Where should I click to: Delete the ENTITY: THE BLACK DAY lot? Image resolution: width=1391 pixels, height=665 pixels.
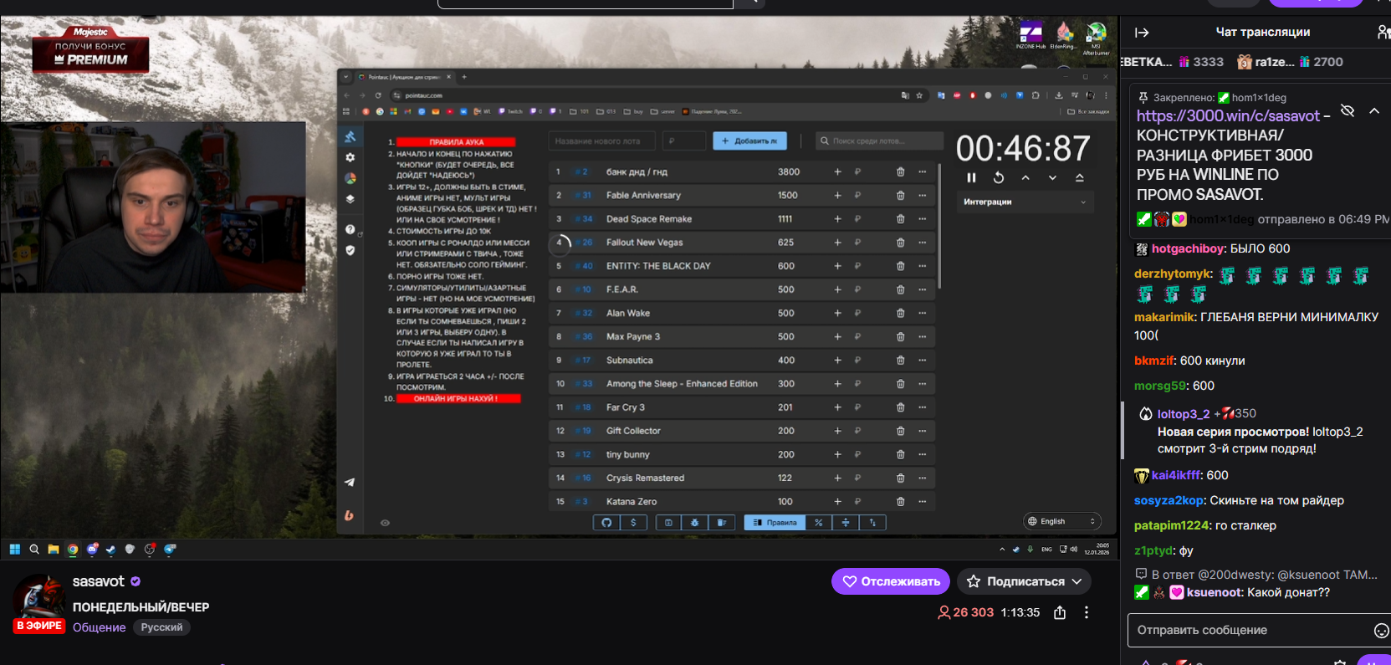pyautogui.click(x=900, y=266)
